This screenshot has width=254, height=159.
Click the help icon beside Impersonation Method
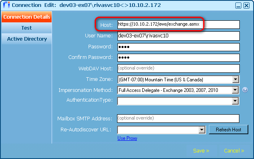pos(245,90)
